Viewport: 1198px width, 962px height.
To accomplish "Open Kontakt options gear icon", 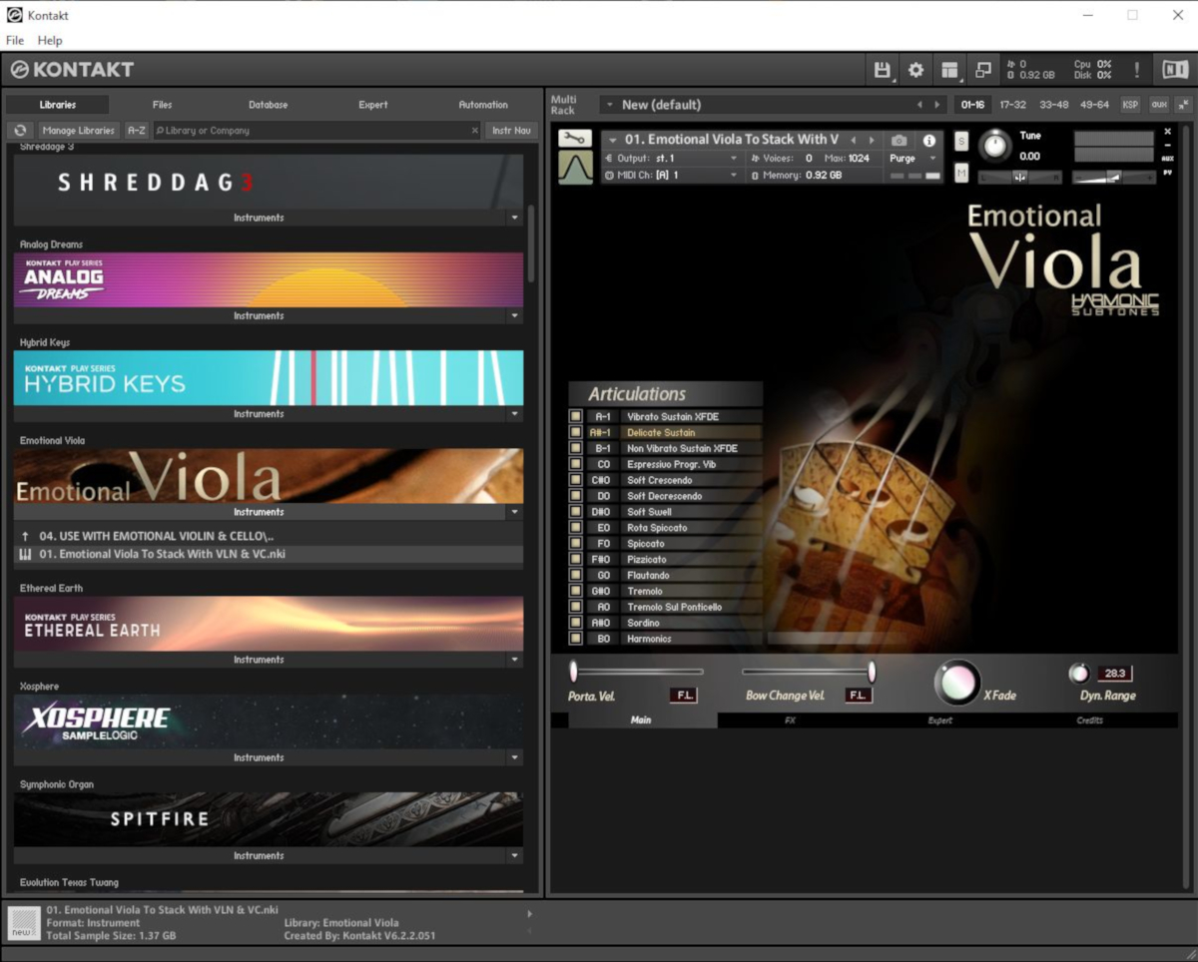I will pyautogui.click(x=915, y=70).
